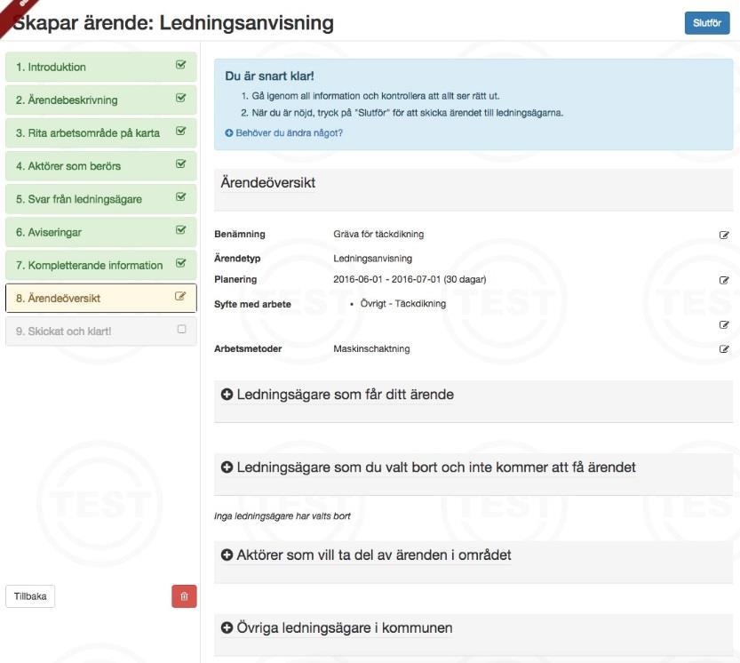This screenshot has height=663, width=740.
Task: Click the edit icon beside Arbetsmetoder row
Action: 724,349
